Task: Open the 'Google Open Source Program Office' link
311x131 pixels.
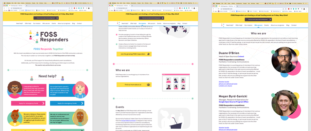Action: pos(233,102)
